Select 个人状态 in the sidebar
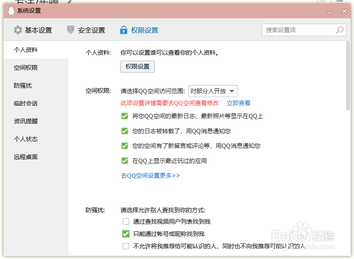 coord(36,139)
